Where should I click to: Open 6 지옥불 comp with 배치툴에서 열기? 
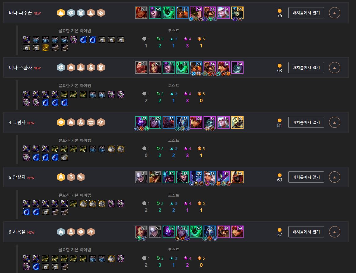[306, 232]
